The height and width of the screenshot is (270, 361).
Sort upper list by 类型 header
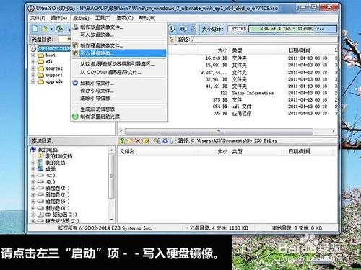(x=237, y=50)
